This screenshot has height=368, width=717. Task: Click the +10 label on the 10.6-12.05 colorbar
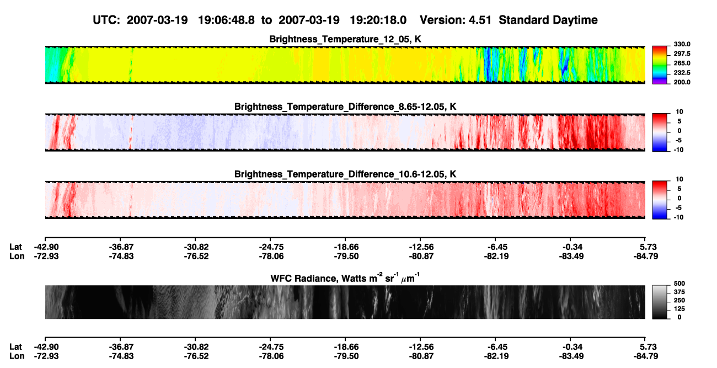681,179
